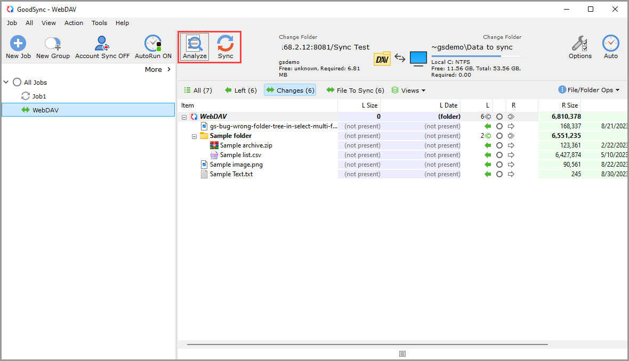
Task: Set Sample list.csv right arrow
Action: point(511,155)
